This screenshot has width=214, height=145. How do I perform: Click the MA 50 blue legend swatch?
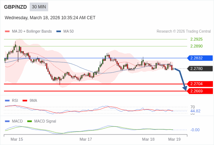tap(59, 32)
